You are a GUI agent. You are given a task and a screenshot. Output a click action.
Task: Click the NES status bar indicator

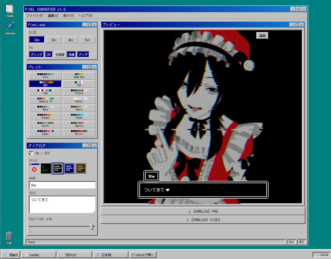tap(302, 242)
